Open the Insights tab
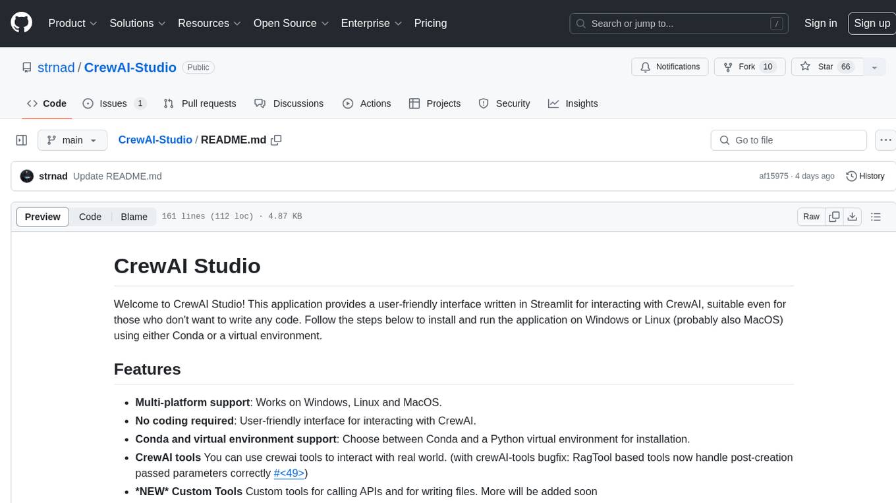Image resolution: width=896 pixels, height=503 pixels. click(573, 103)
